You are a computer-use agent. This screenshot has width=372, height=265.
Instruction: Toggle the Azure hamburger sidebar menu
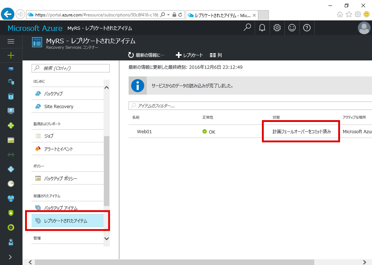click(x=11, y=41)
